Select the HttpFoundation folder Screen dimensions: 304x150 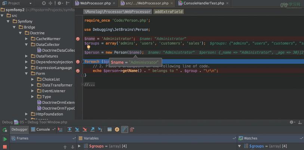47,114
